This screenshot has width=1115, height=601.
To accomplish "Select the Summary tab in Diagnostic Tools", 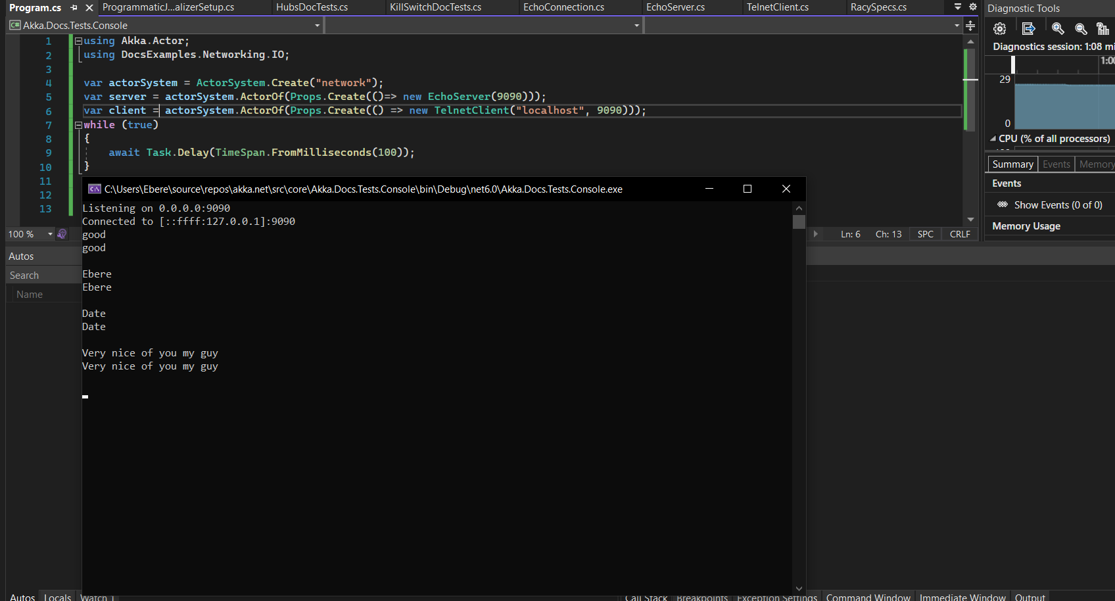I will (x=1012, y=164).
